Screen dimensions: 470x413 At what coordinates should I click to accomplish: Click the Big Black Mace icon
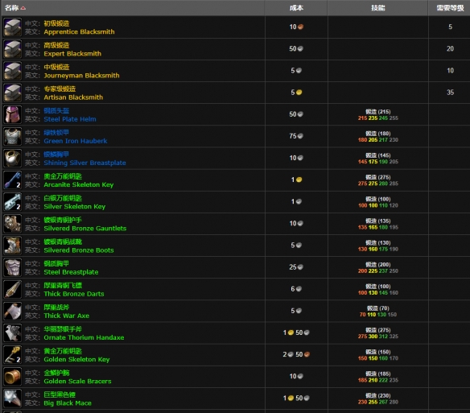point(13,399)
